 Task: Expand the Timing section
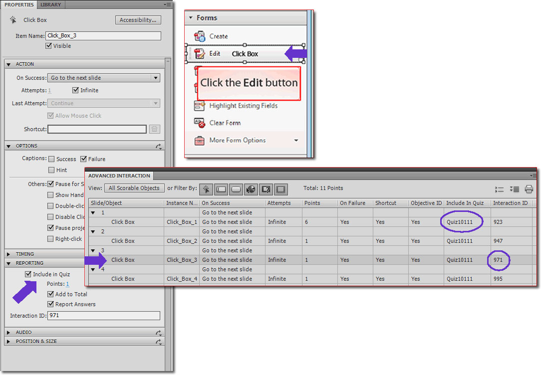coord(8,254)
